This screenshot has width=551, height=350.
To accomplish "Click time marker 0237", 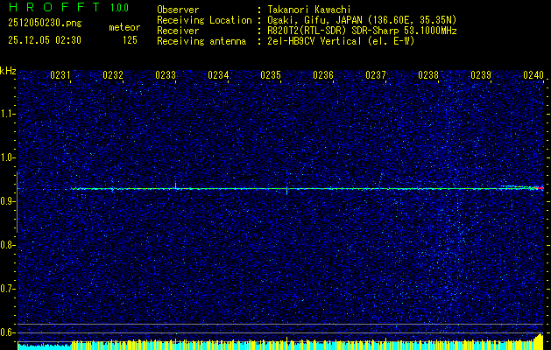I will click(376, 75).
